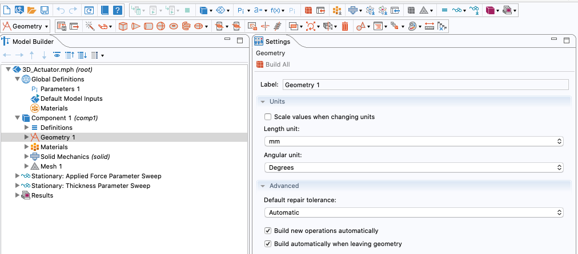Screen dimensions: 578x254
Task: Select the Sphere primitive icon
Action: point(161,26)
